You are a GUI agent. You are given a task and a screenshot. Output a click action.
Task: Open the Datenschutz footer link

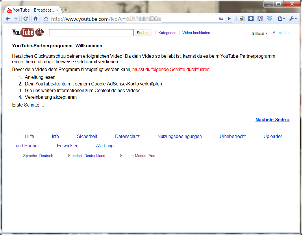[x=127, y=136]
